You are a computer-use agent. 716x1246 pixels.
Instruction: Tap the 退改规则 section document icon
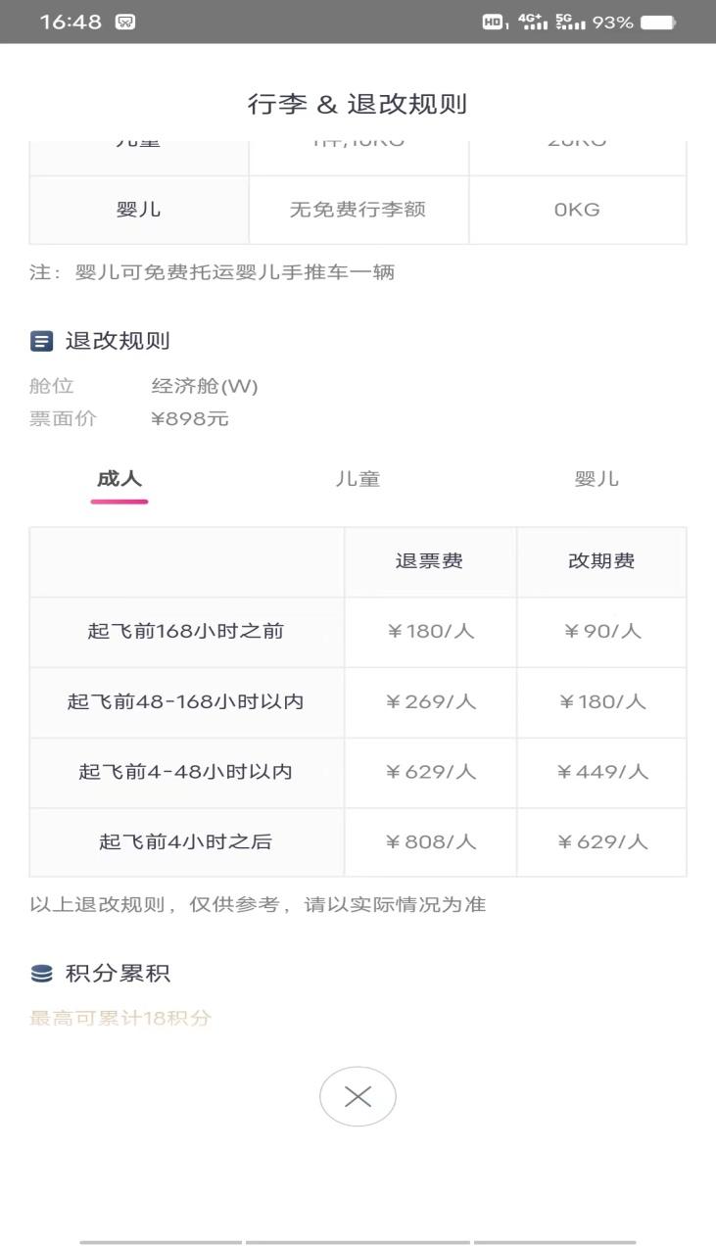[41, 342]
